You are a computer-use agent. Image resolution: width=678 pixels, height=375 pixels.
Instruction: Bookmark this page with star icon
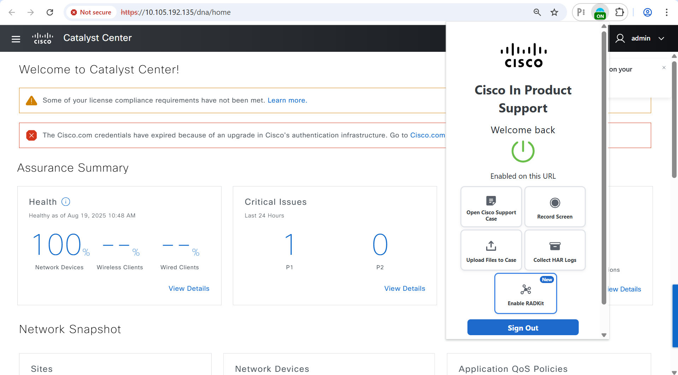tap(554, 12)
